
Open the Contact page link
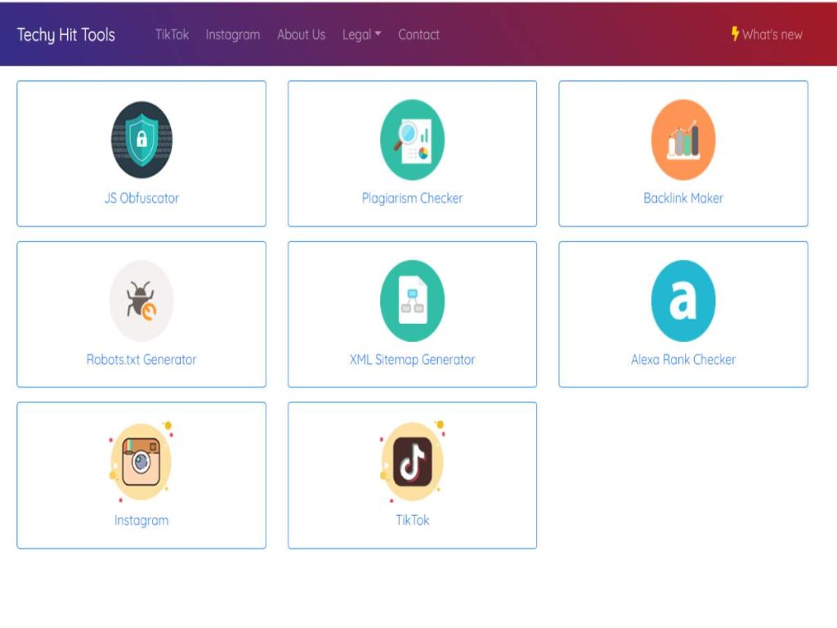point(418,34)
